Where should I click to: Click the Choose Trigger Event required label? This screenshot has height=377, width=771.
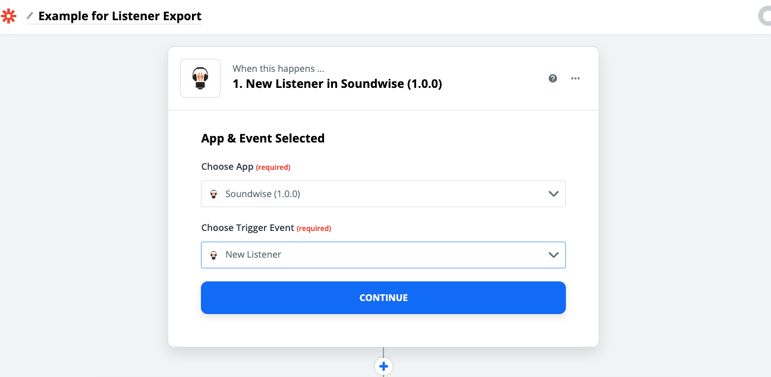tap(266, 228)
